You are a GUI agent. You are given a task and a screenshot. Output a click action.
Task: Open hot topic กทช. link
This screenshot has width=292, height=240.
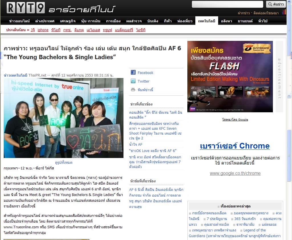point(67,30)
